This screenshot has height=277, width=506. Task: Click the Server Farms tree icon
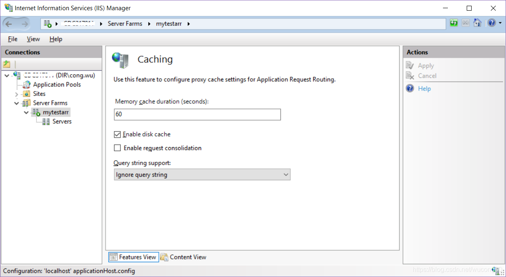pyautogui.click(x=27, y=103)
